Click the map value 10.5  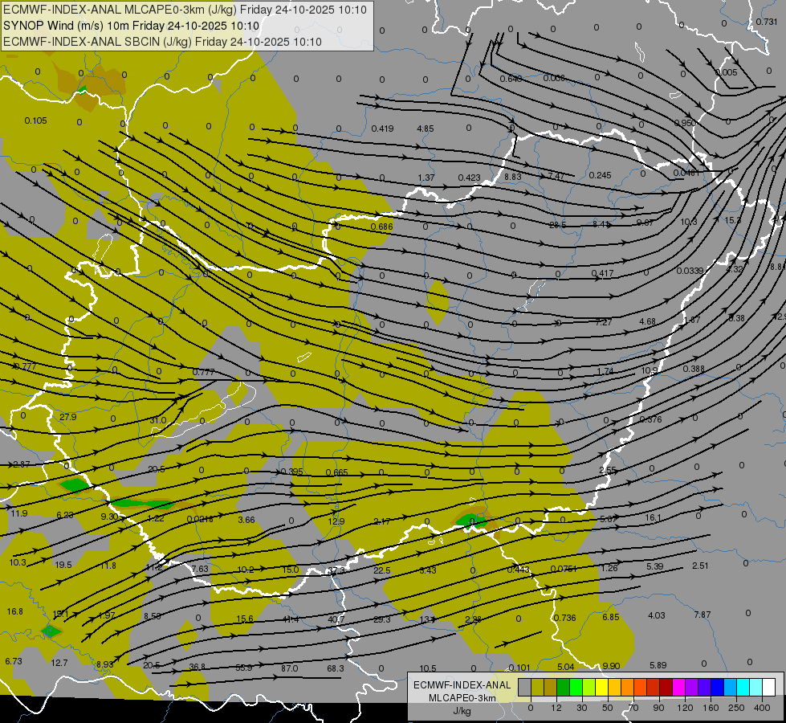point(428,668)
